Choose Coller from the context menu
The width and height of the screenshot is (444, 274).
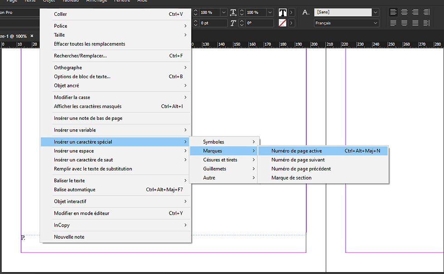pyautogui.click(x=116, y=14)
